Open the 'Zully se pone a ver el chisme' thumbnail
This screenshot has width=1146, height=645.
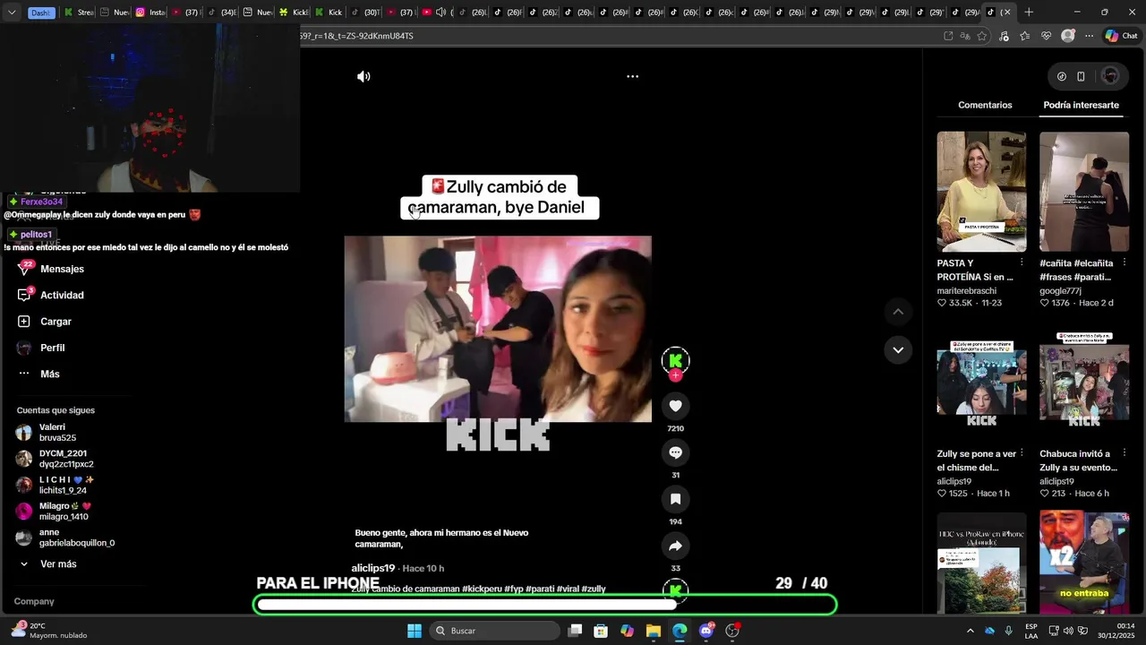click(x=981, y=382)
